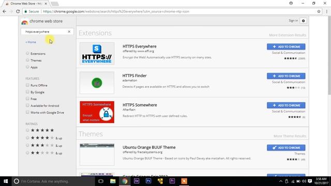Launch Photoshop from the taskbar
Viewport: 331px width, 186px height.
148,181
